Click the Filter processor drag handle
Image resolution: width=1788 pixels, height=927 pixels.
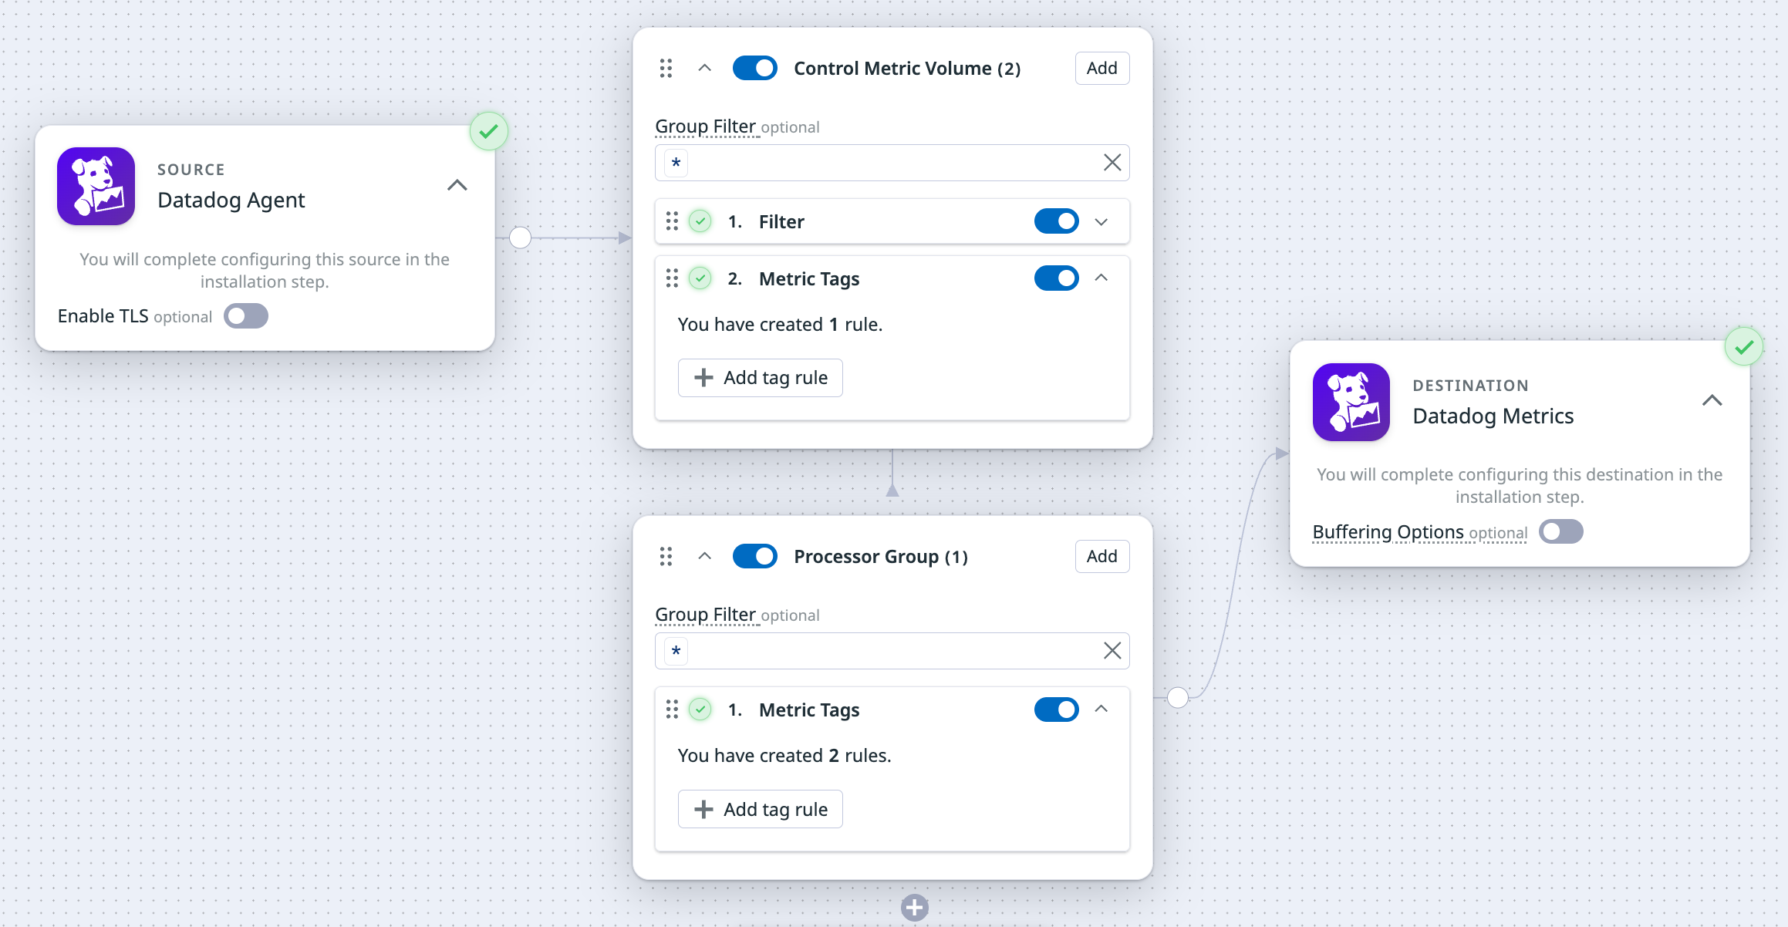pyautogui.click(x=672, y=221)
